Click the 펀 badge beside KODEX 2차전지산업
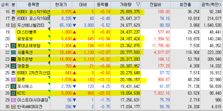The width and height of the screenshot is (223, 111). pyautogui.click(x=13, y=73)
